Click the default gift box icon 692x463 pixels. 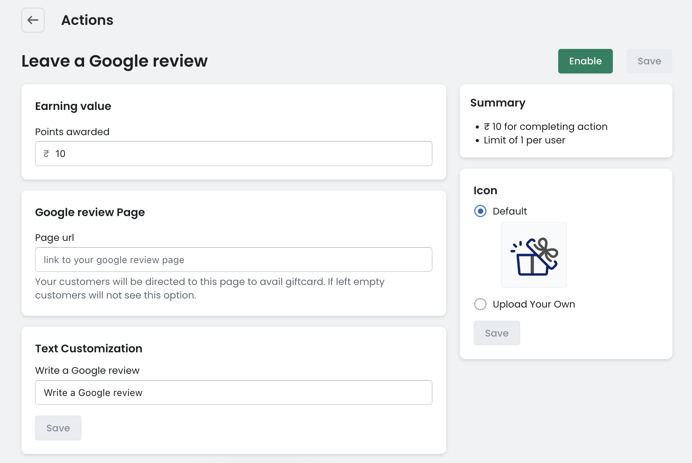(533, 255)
